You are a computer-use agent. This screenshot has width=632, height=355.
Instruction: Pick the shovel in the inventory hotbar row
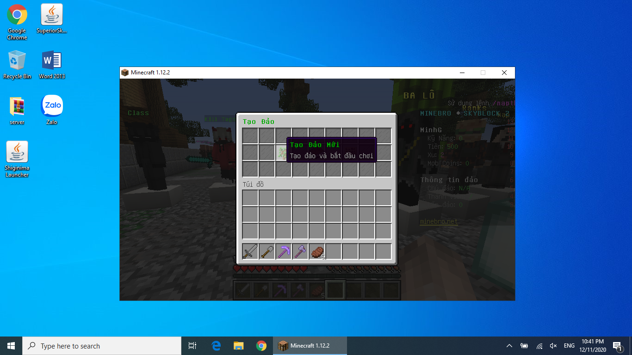(x=266, y=252)
